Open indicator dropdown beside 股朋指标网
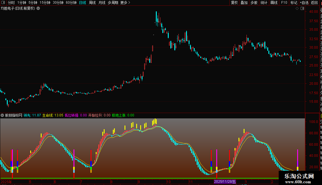 click(x=2, y=115)
